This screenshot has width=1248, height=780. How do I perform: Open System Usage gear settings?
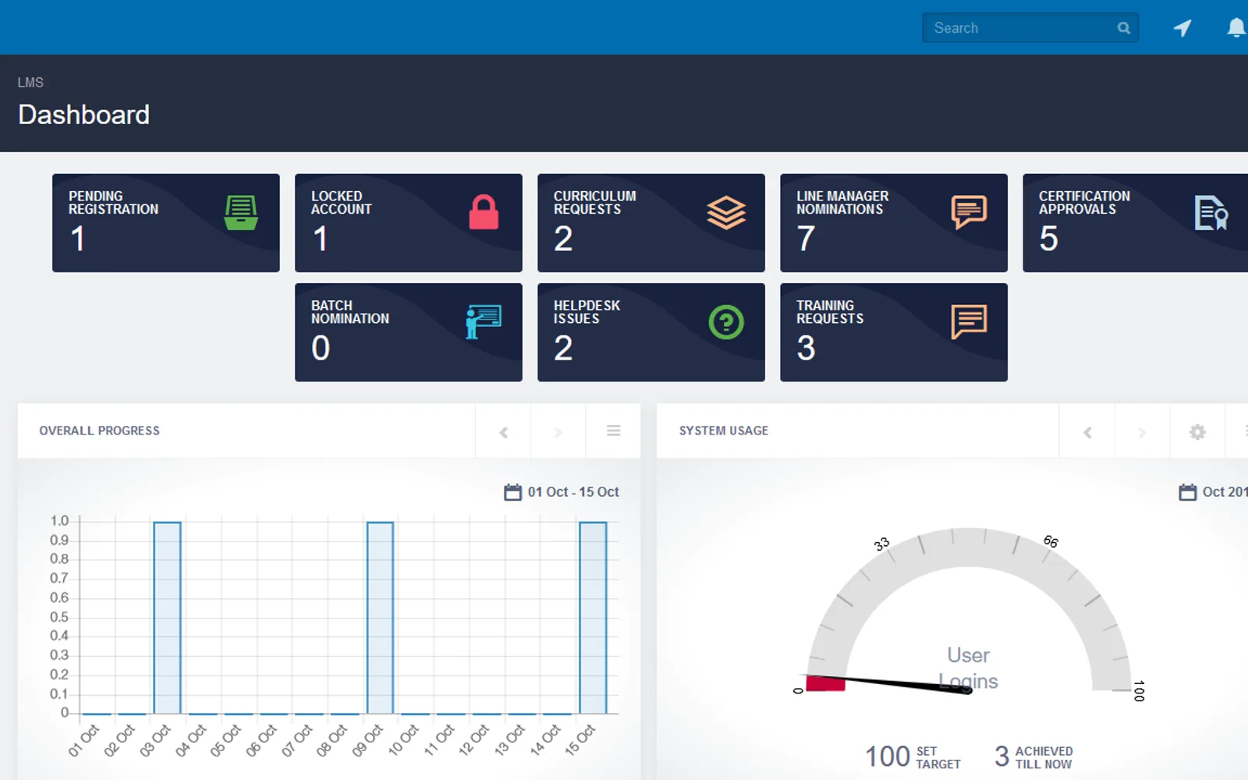click(x=1197, y=431)
